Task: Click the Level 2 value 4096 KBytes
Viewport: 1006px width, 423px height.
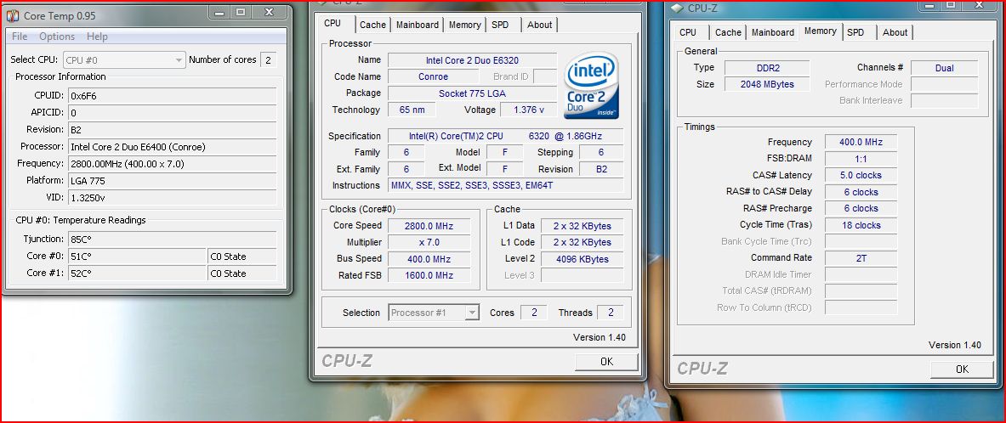Action: click(x=582, y=259)
